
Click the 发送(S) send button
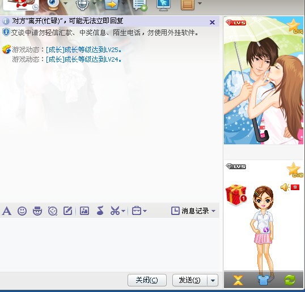point(190,280)
